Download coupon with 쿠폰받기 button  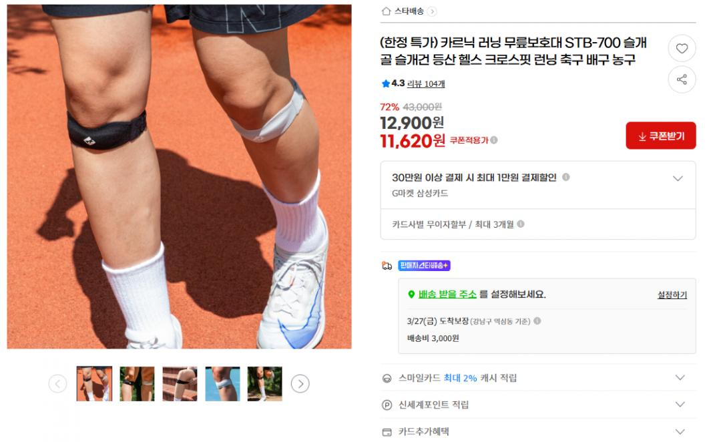(x=661, y=136)
